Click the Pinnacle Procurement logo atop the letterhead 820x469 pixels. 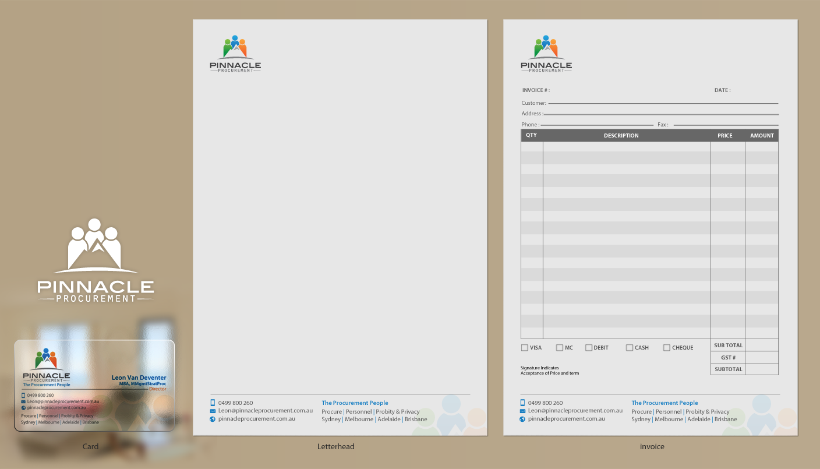(235, 52)
